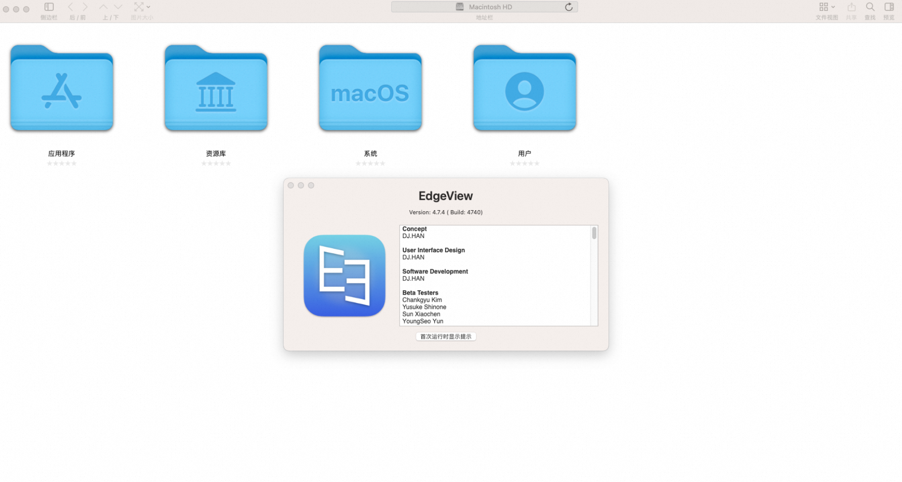
Task: Open the image size (图片大小) dropdown
Action: (142, 7)
